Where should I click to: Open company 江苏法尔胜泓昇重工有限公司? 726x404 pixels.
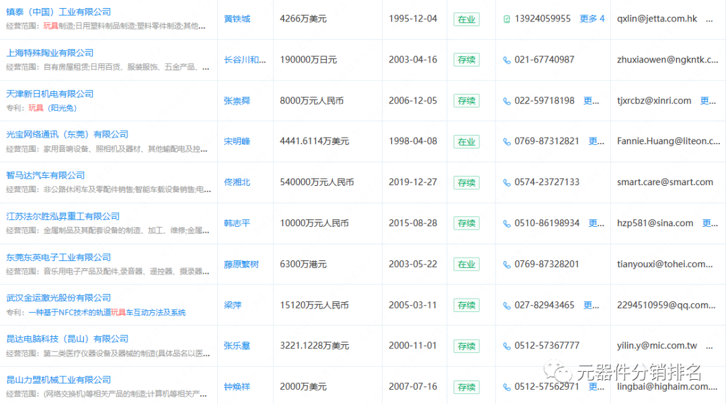click(x=63, y=216)
